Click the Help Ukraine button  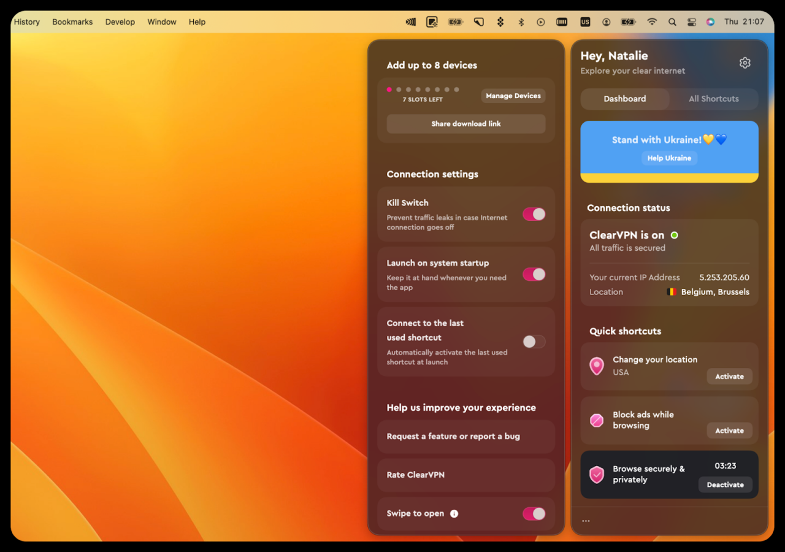point(669,158)
